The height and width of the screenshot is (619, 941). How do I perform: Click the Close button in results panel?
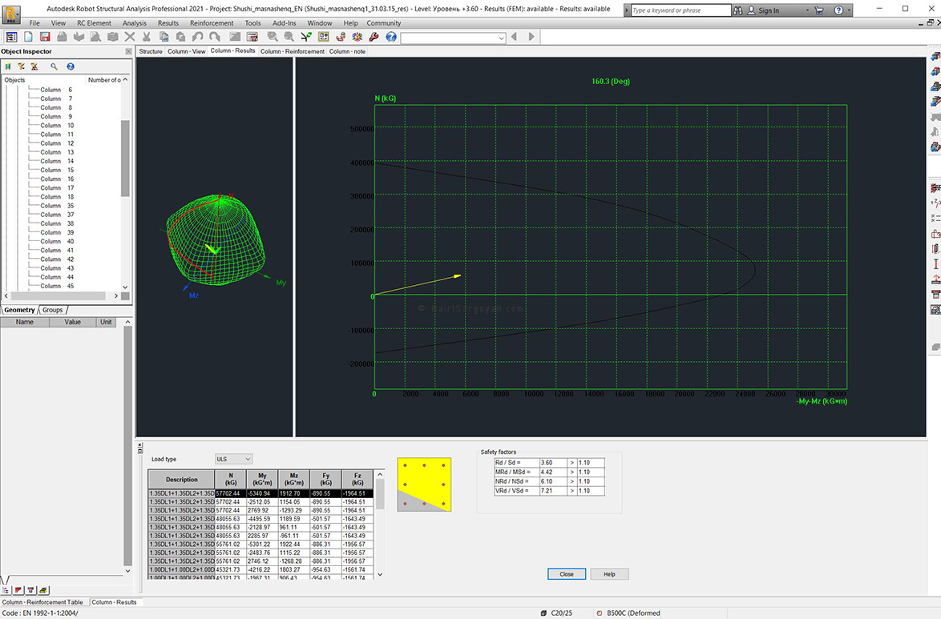(x=567, y=574)
